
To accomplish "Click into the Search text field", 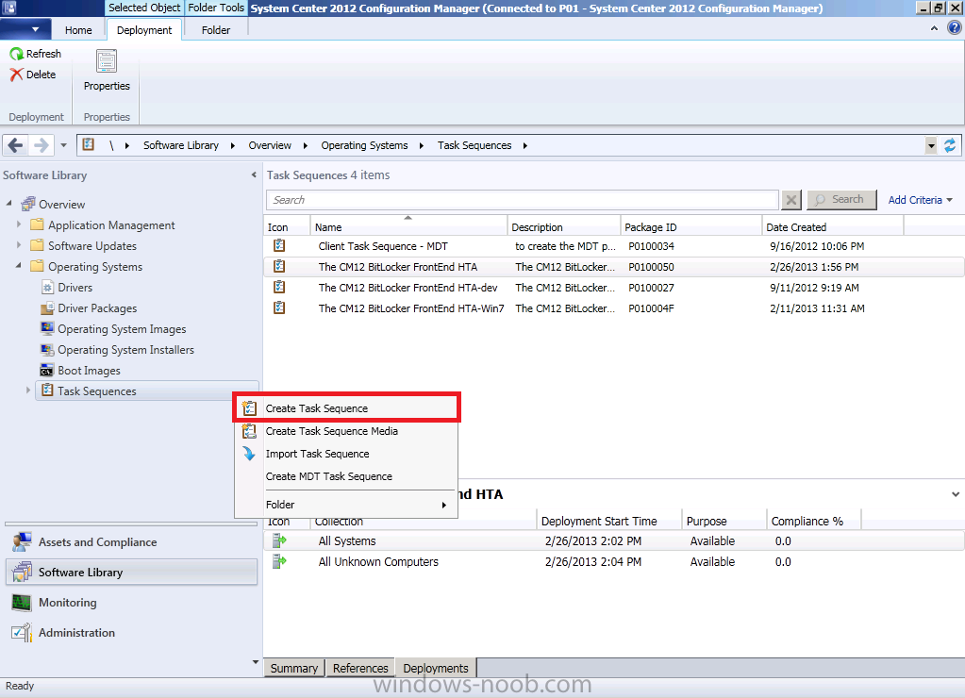I will pos(522,200).
